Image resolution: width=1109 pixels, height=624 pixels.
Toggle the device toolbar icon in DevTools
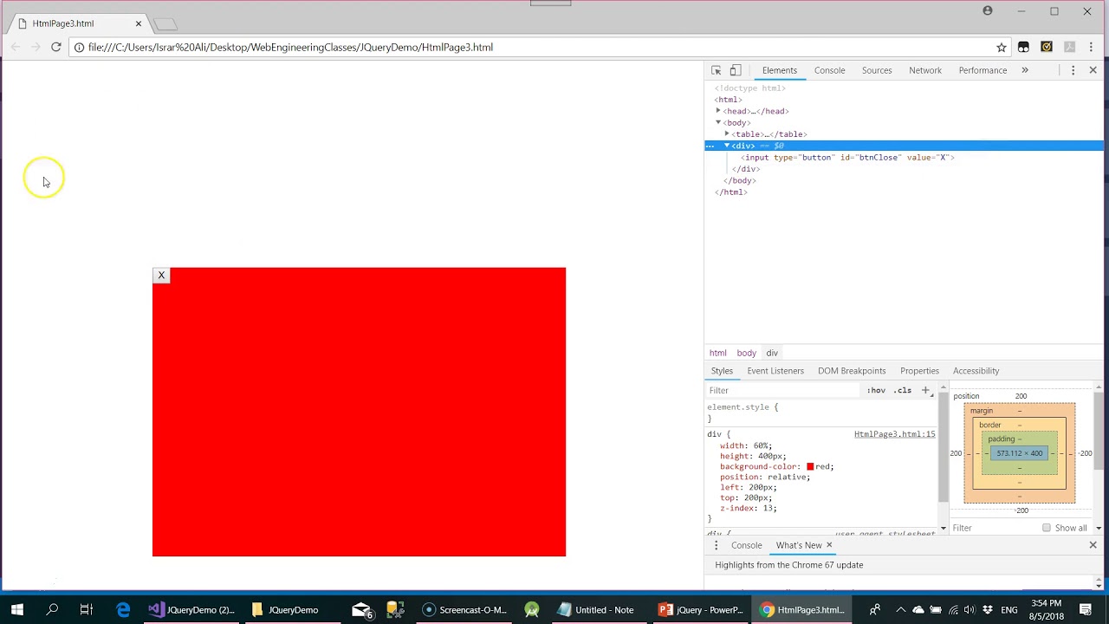point(736,70)
